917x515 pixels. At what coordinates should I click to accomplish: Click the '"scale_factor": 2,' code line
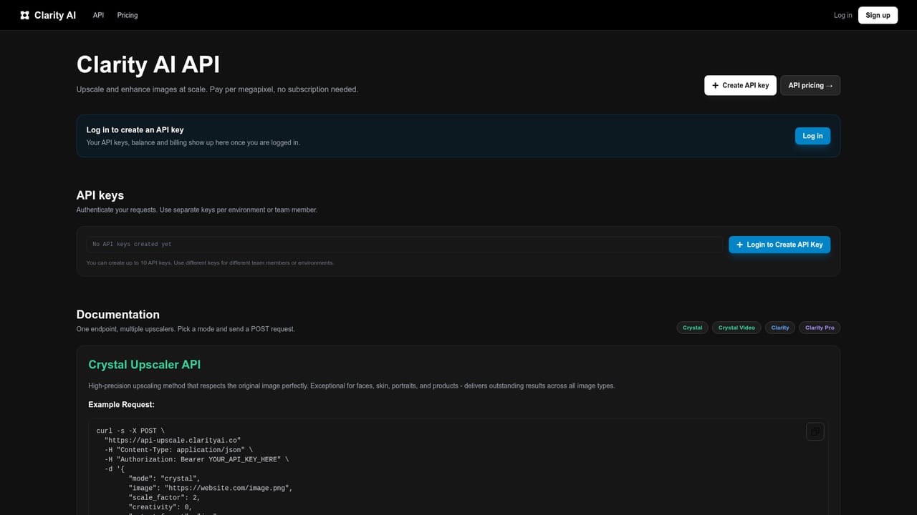pyautogui.click(x=165, y=497)
